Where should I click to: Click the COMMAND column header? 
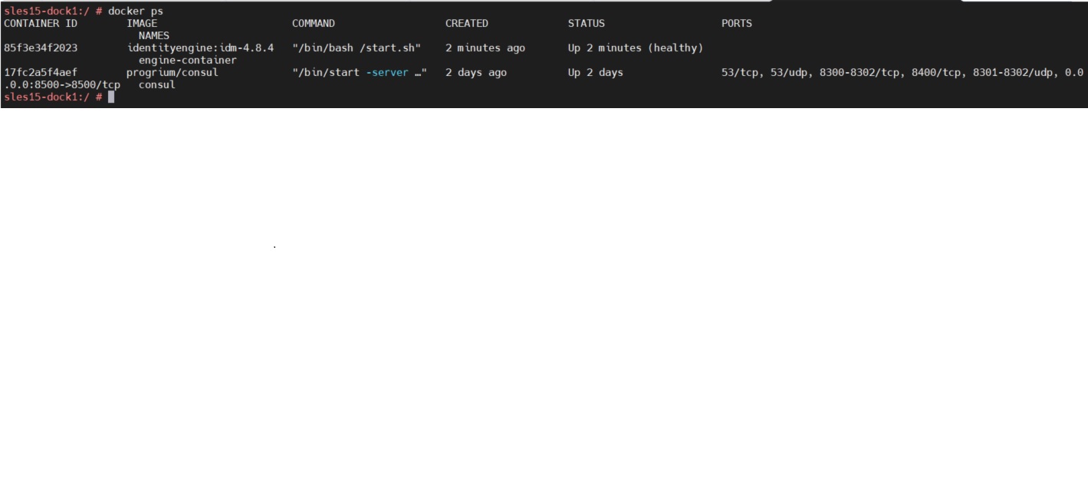tap(312, 23)
